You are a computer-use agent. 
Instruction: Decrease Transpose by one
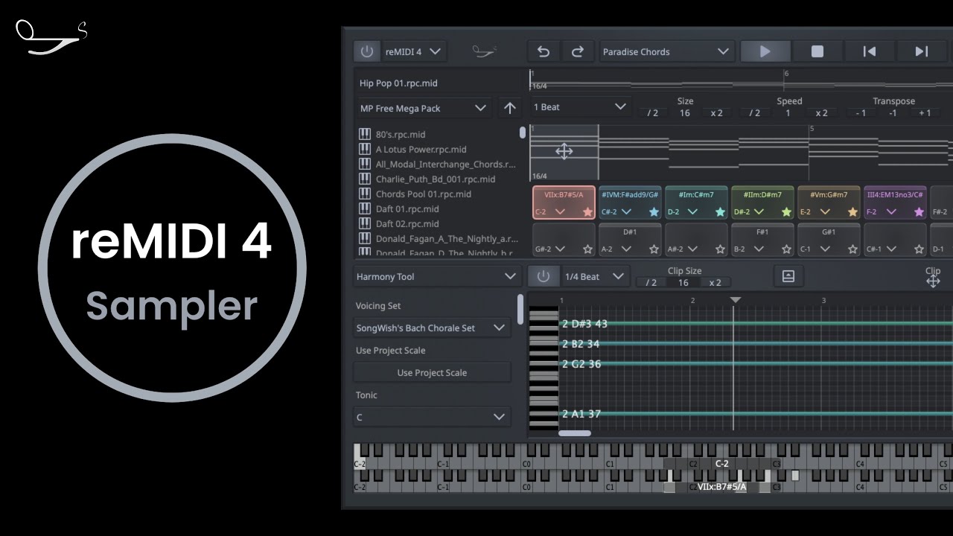click(861, 113)
